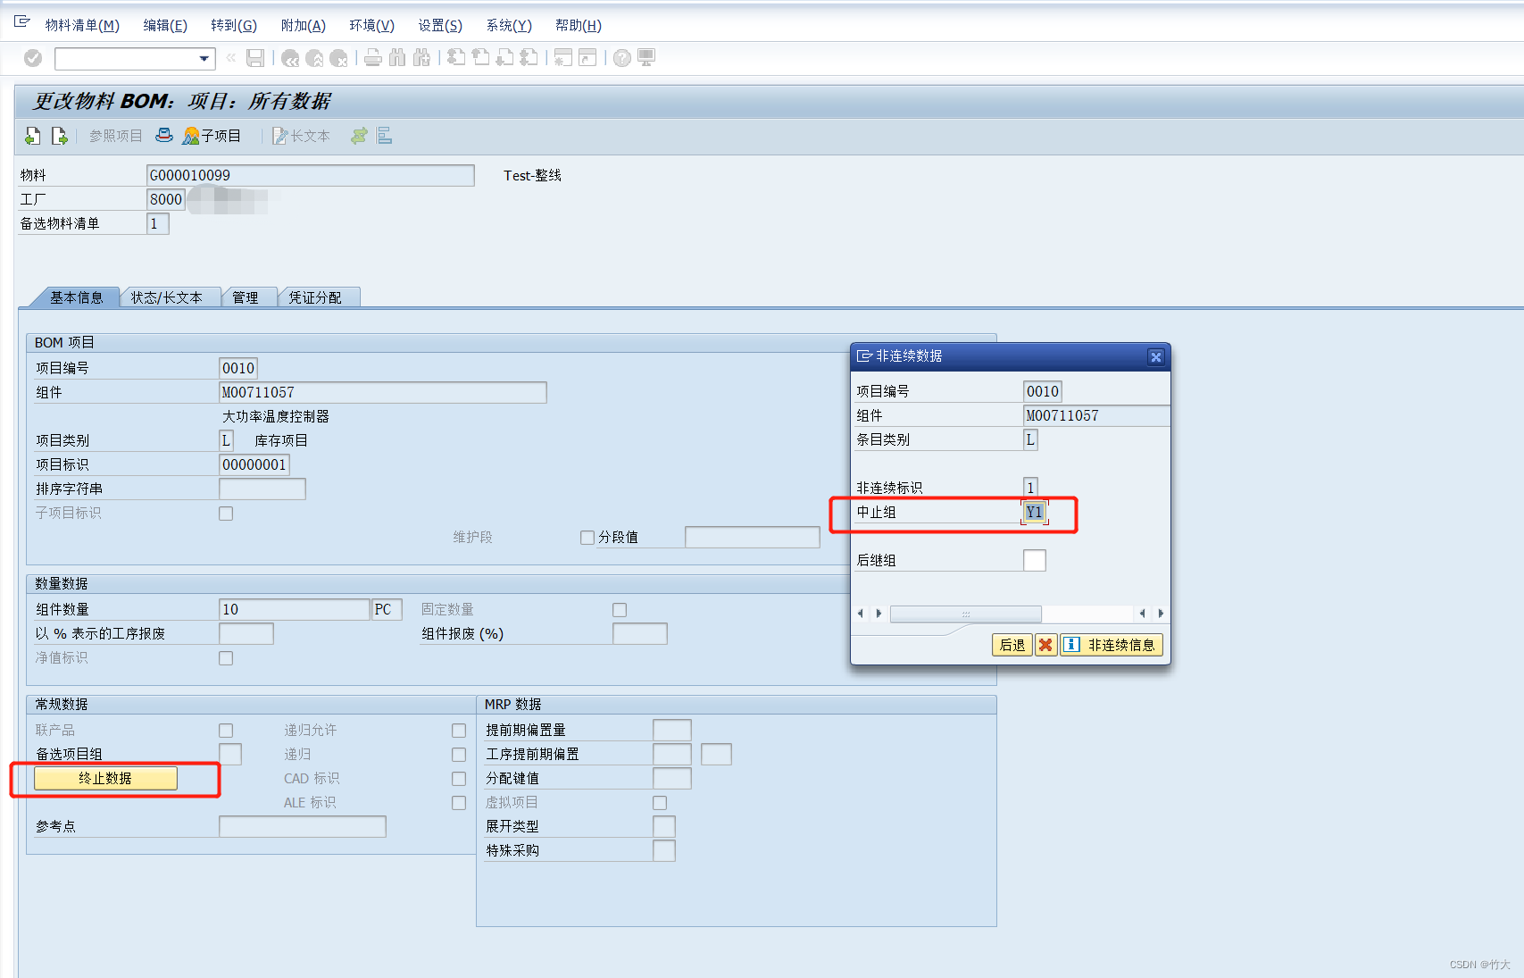Open the 物料清单(M) menu
The image size is (1524, 978).
tap(82, 25)
